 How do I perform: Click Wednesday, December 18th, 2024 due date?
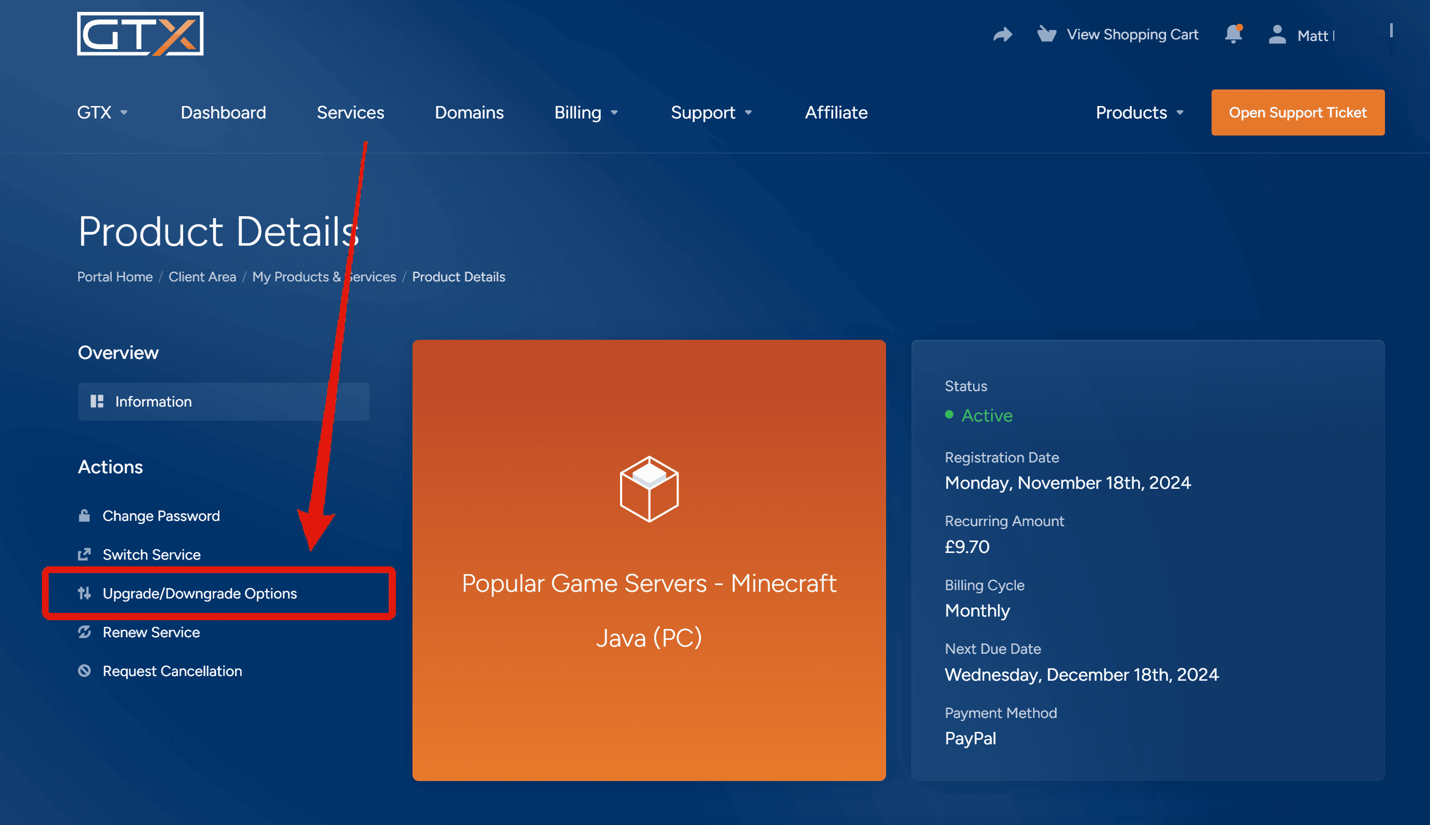(1081, 674)
